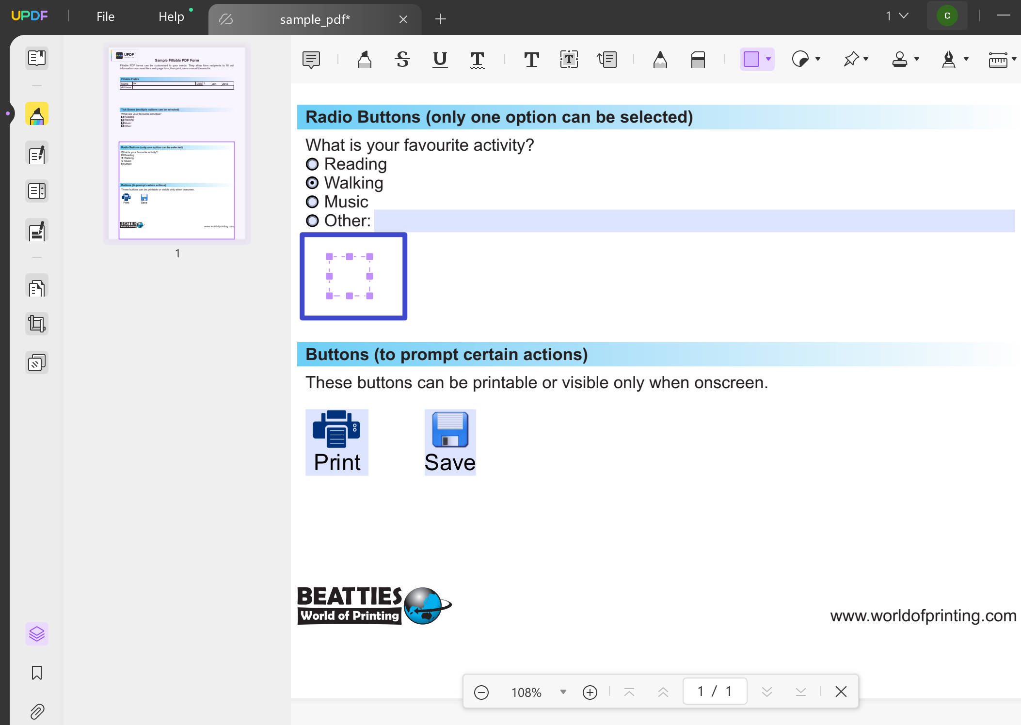Open the sticky note comment tool

(310, 60)
